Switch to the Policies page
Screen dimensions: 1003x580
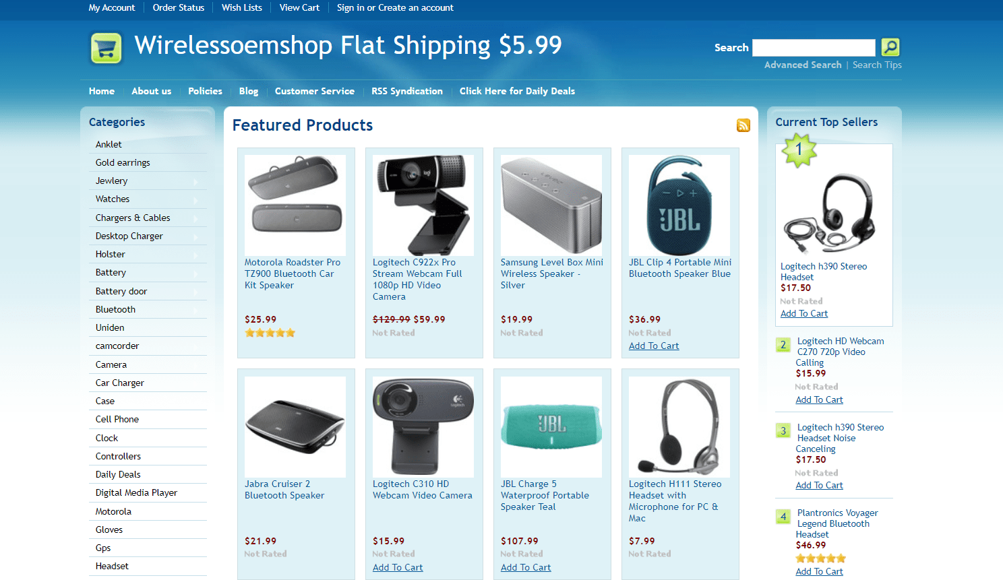pyautogui.click(x=205, y=91)
